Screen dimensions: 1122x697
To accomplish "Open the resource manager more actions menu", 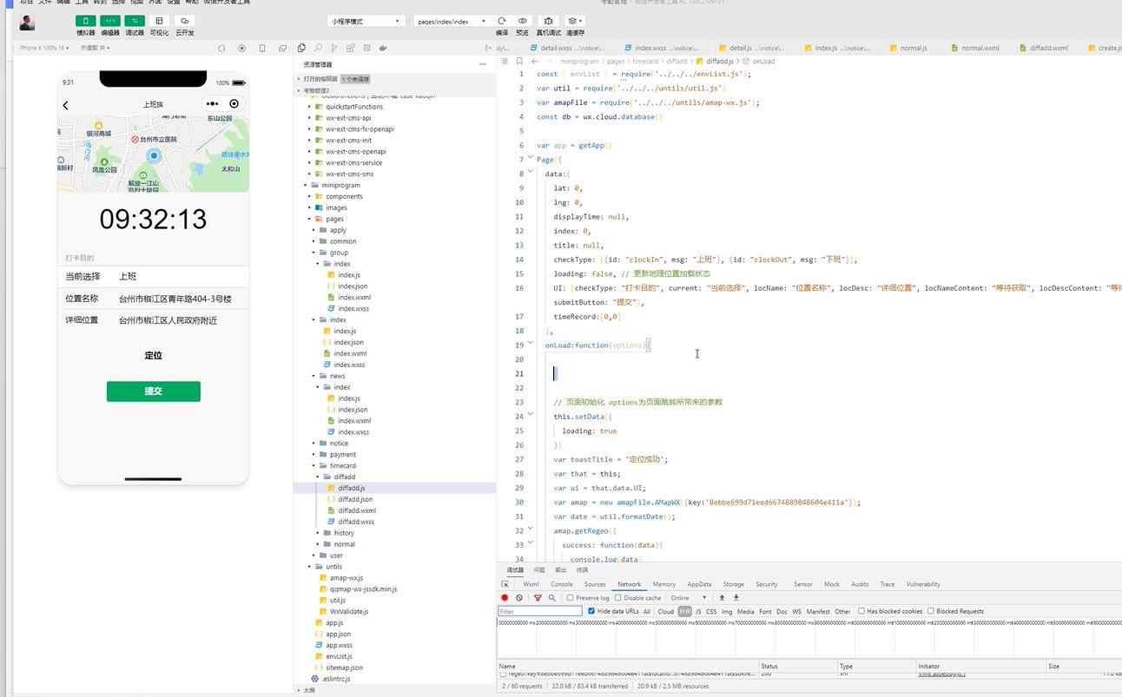I will (483, 64).
